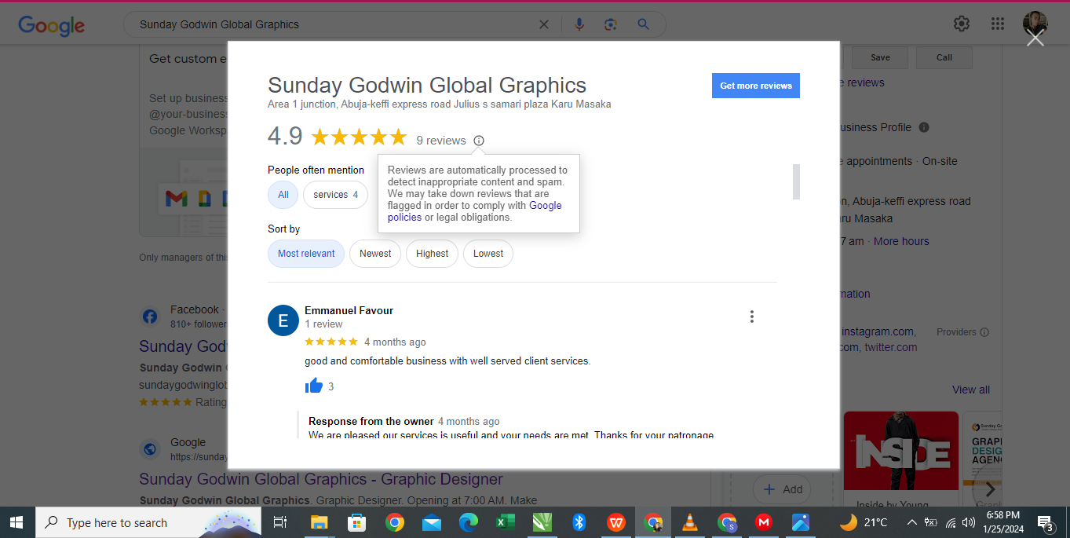
Task: Click inside the Google search input field
Action: point(334,24)
